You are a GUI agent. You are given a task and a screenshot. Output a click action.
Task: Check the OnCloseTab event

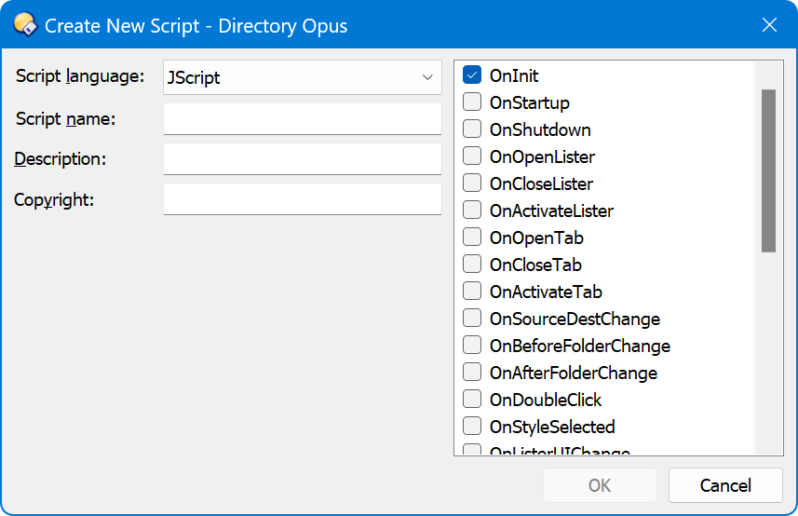[x=472, y=264]
